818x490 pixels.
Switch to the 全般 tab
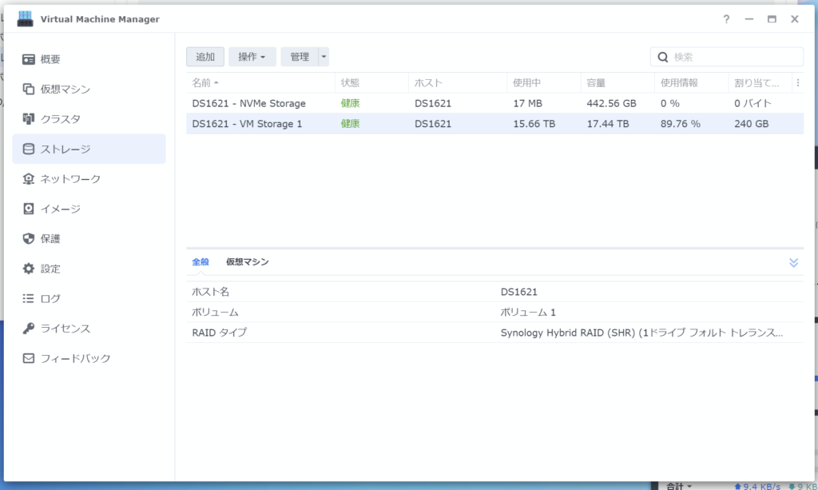201,262
